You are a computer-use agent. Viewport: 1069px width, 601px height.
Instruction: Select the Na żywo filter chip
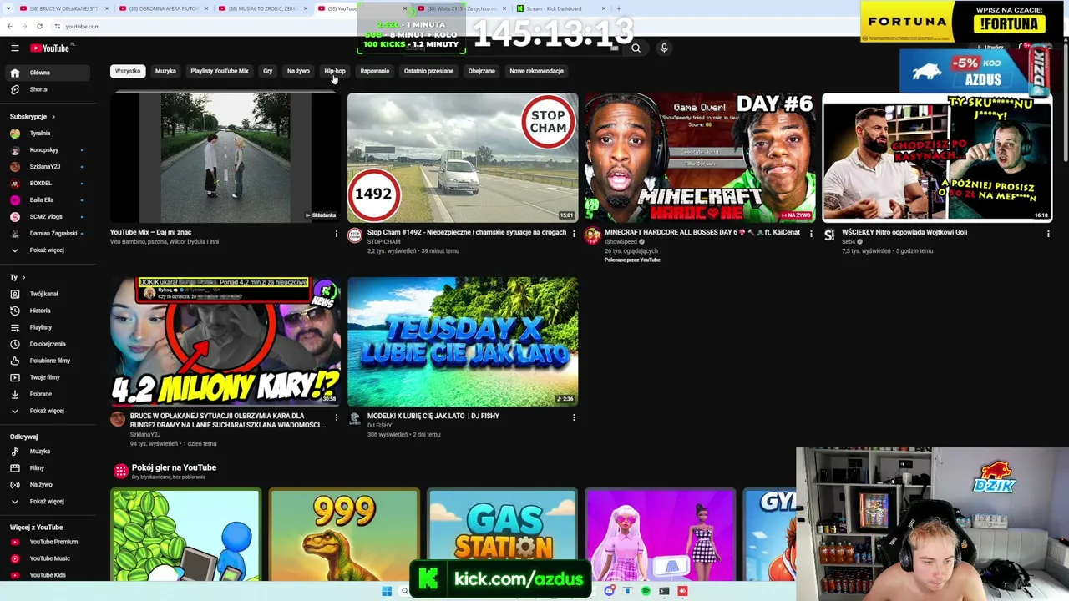(x=298, y=71)
